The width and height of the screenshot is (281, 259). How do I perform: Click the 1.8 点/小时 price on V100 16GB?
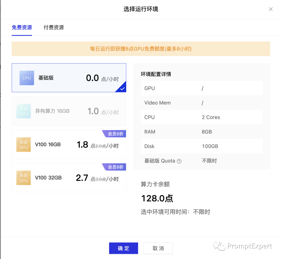(x=98, y=145)
